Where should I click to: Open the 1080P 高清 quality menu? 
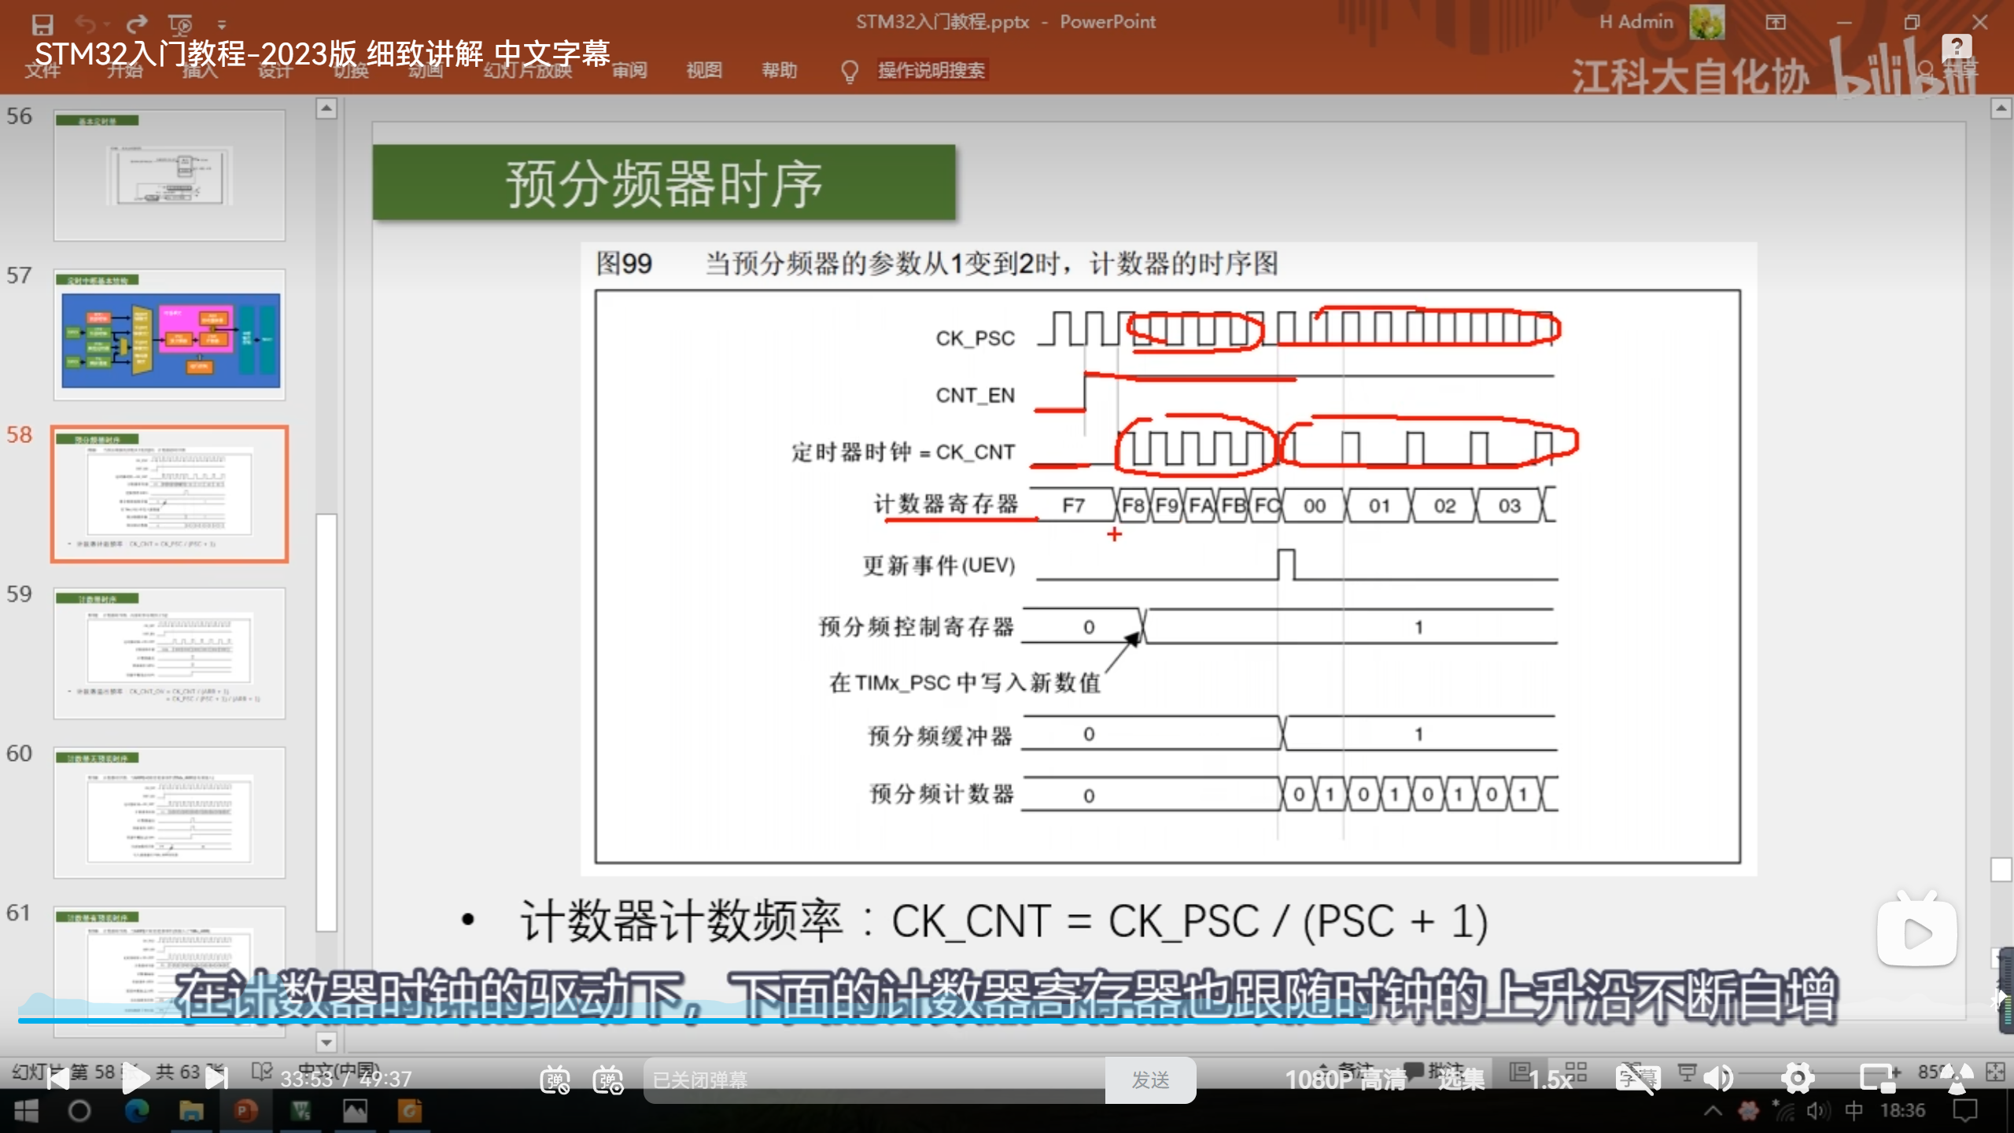(x=1345, y=1080)
